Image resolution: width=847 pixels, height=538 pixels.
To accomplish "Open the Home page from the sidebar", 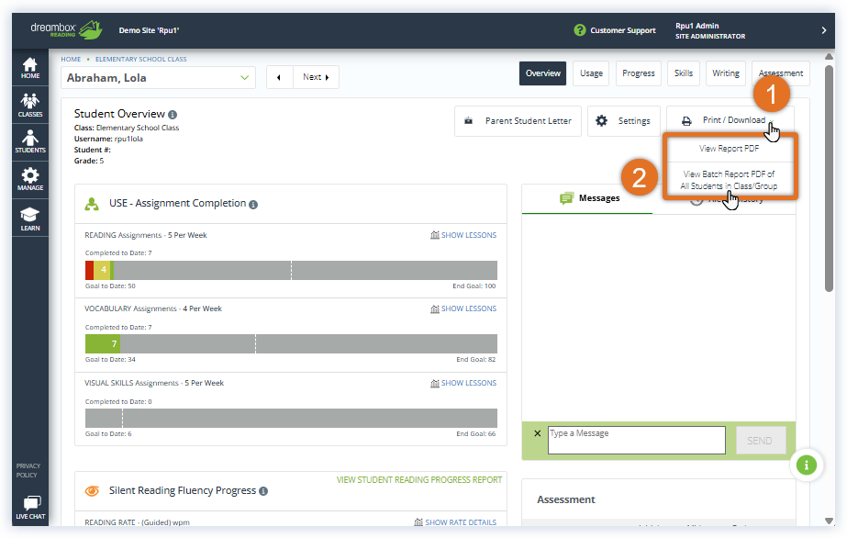I will pos(30,69).
